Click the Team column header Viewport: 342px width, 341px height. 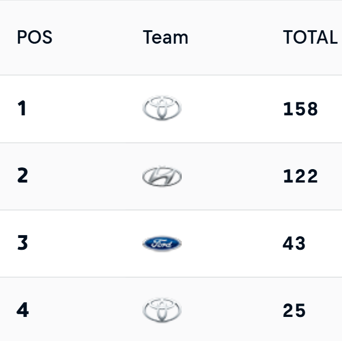coord(165,38)
